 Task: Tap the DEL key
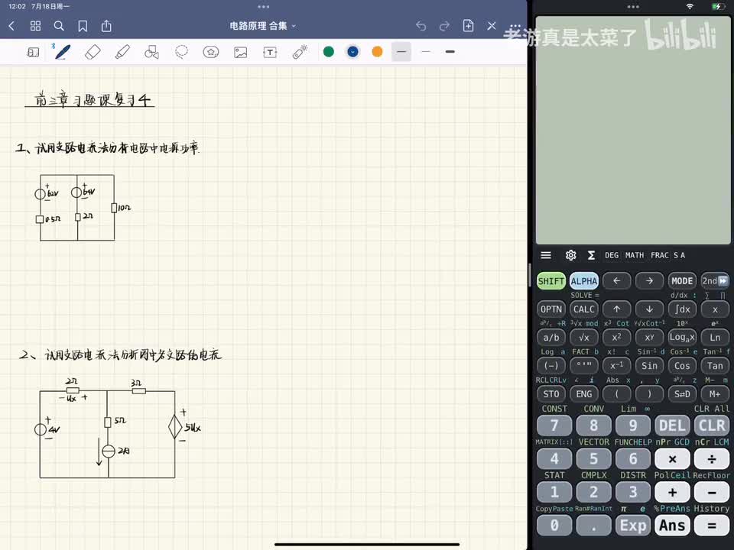click(x=672, y=425)
